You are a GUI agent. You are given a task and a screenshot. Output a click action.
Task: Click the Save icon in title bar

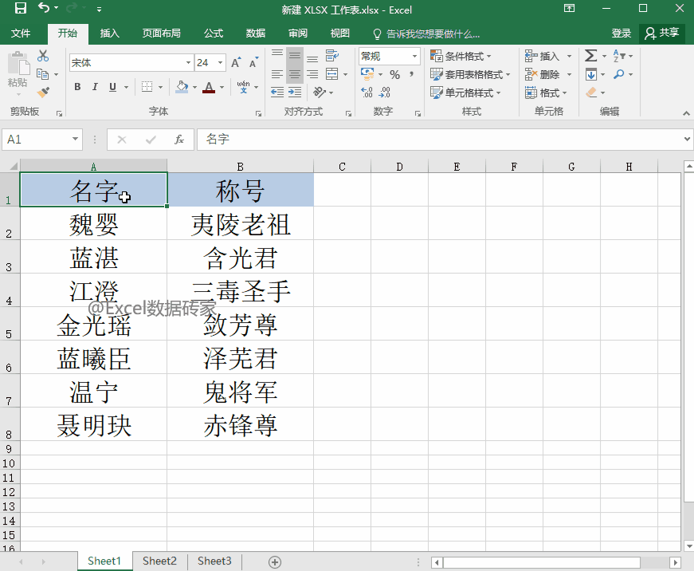pyautogui.click(x=21, y=8)
